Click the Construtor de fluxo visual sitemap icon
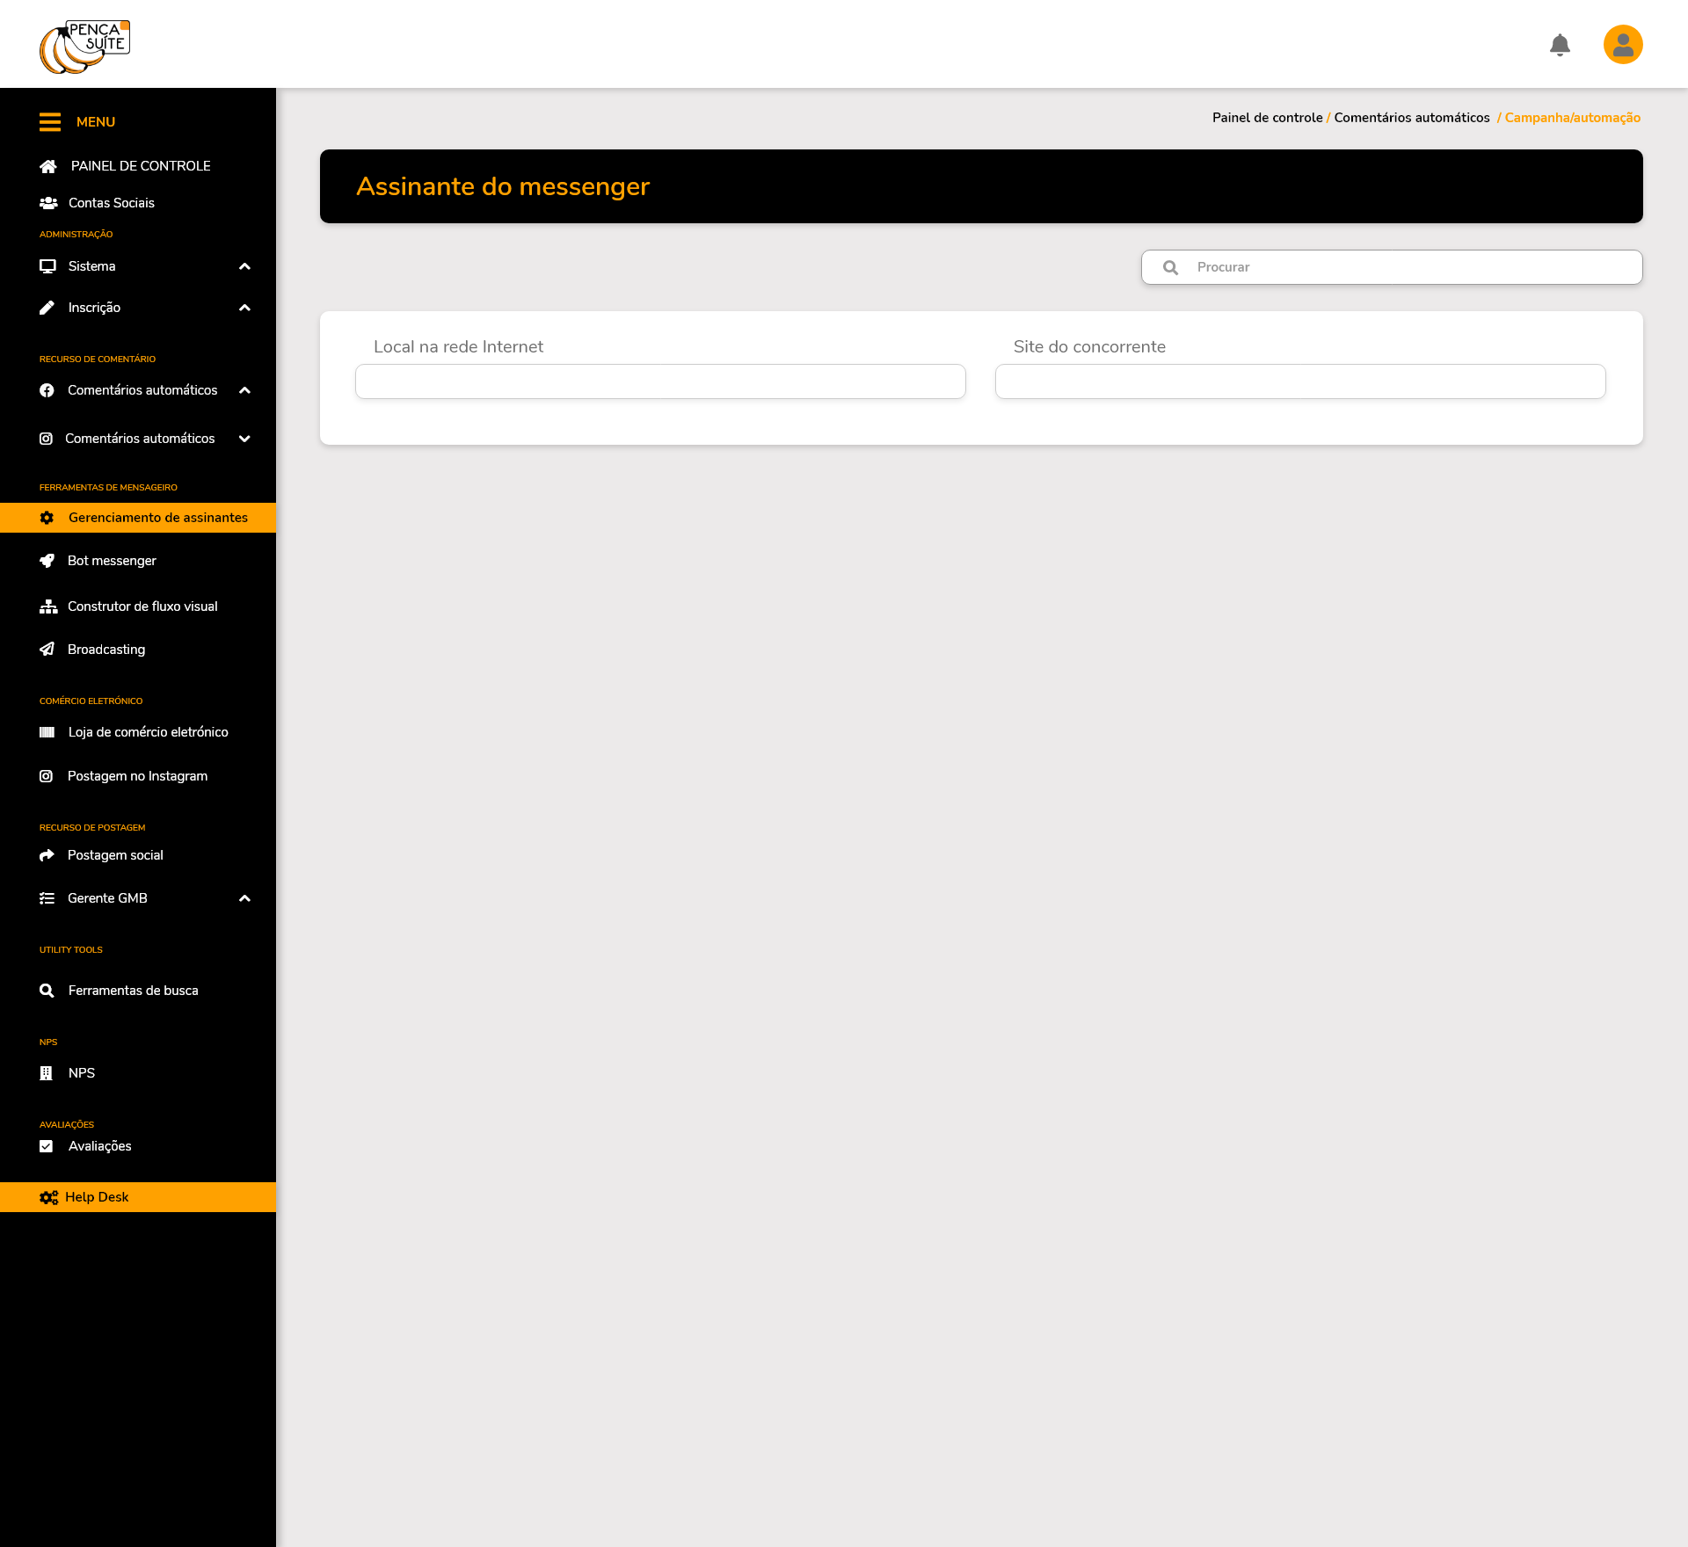The image size is (1688, 1547). [48, 606]
